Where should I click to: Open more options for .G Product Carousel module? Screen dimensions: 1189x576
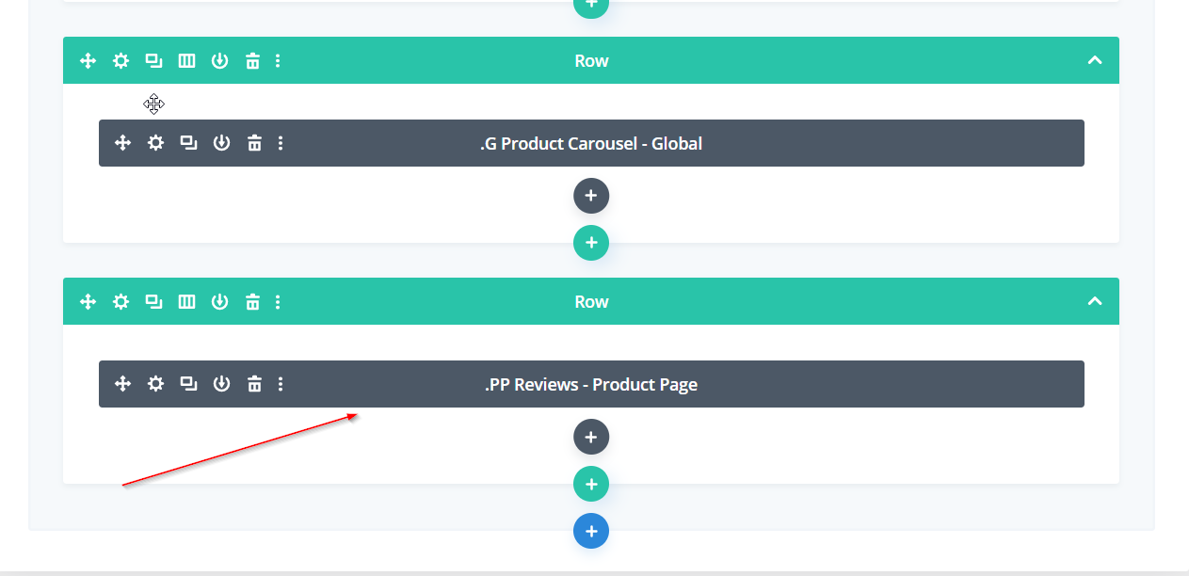(281, 143)
